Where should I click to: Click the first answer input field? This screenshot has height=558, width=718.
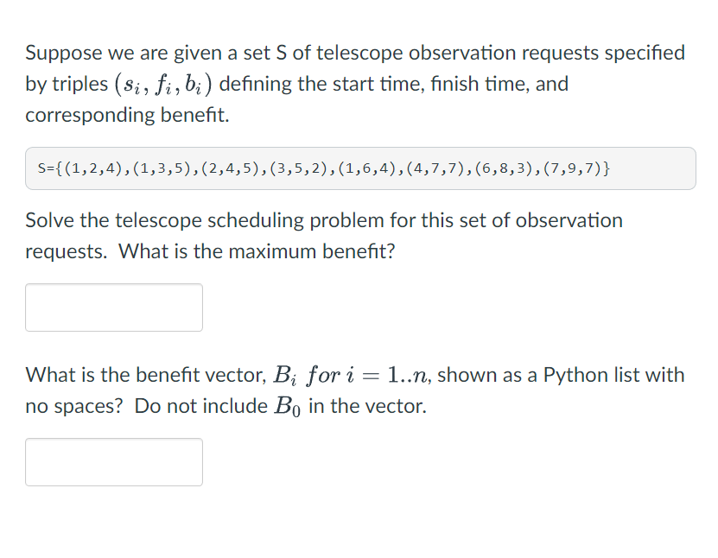tap(114, 307)
